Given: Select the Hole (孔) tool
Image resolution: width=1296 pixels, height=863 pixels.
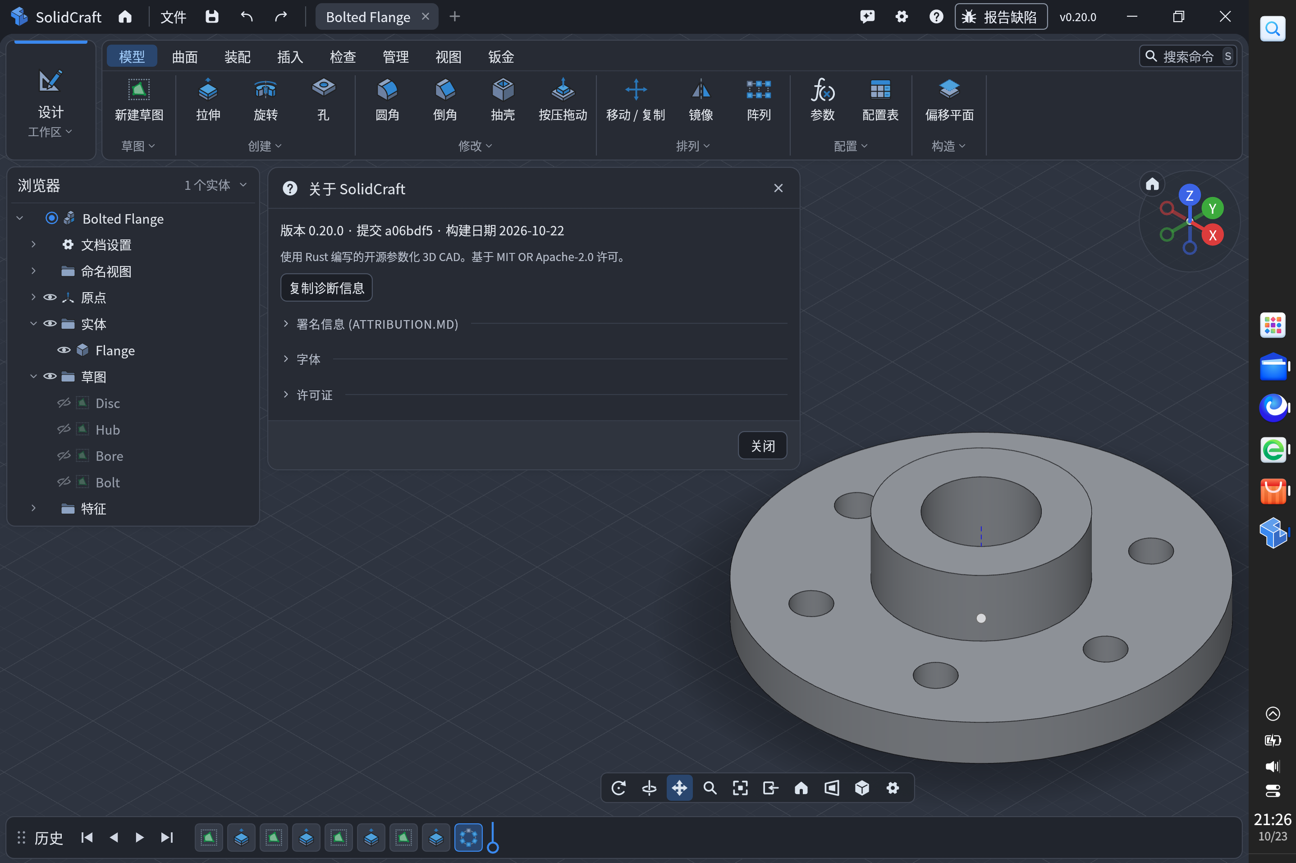Looking at the screenshot, I should pyautogui.click(x=324, y=100).
